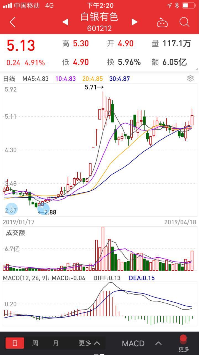Tap the 成交额 volume panel label
Viewport: 199px width, 355px height.
(15, 233)
